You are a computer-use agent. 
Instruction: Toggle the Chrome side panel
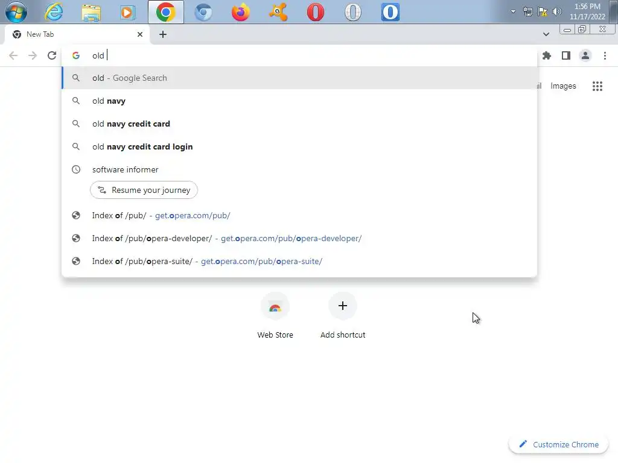tap(566, 55)
